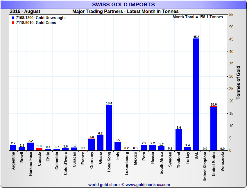Click the blue Gold Unwrought legend swatch
Image resolution: width=247 pixels, height=188 pixels.
(13, 18)
